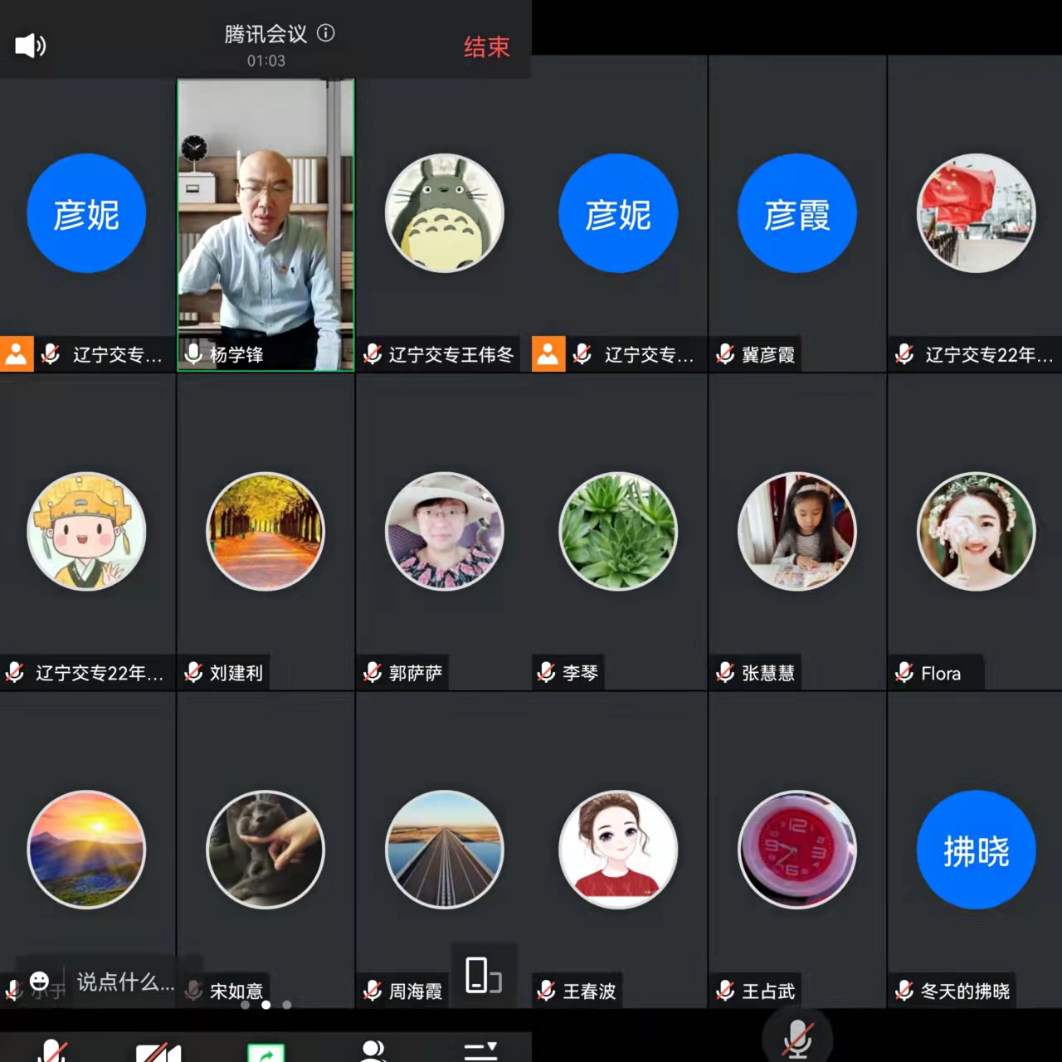Tap 冀彦霞's blue 彦霞 avatar
Image resolution: width=1062 pixels, height=1062 pixels.
coord(796,213)
